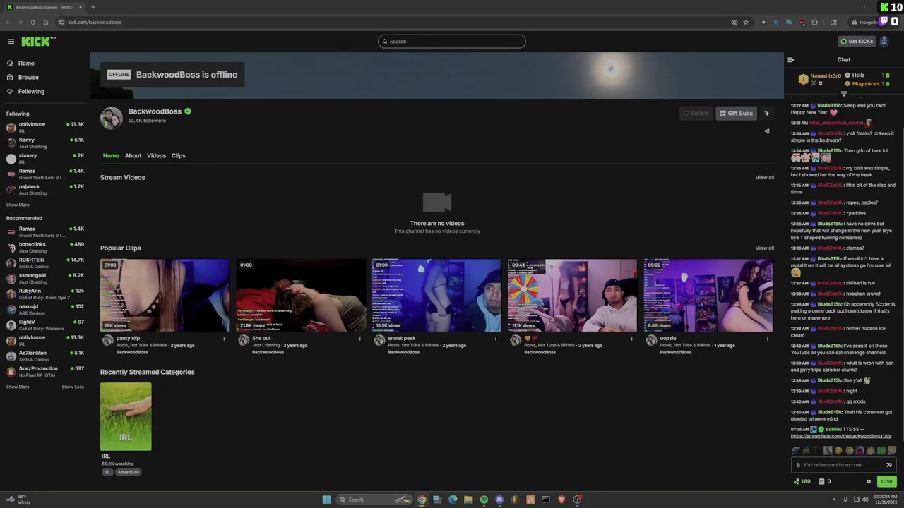The image size is (904, 508).
Task: Click the bookmark star in the address bar
Action: pos(746,22)
